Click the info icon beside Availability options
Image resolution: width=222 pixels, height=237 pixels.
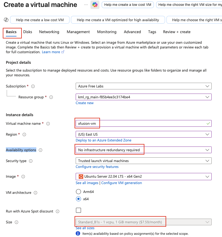(40, 150)
